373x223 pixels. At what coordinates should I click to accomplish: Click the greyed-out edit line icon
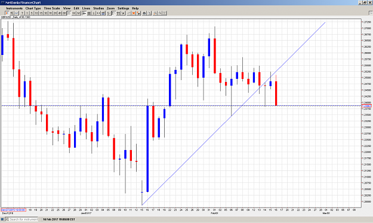click(129, 13)
